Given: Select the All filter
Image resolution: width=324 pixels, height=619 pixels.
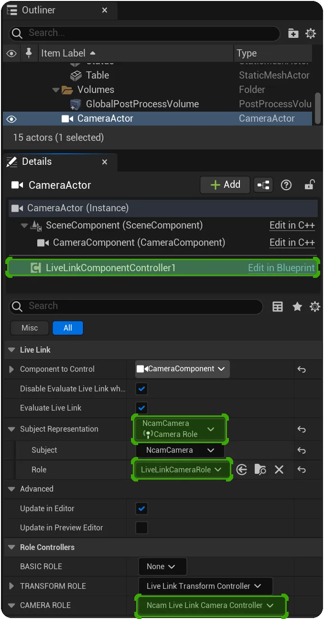Looking at the screenshot, I should click(x=68, y=328).
